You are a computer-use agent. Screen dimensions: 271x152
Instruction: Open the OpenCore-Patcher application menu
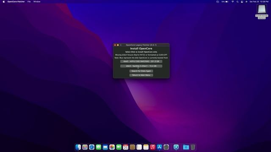click(16, 2)
